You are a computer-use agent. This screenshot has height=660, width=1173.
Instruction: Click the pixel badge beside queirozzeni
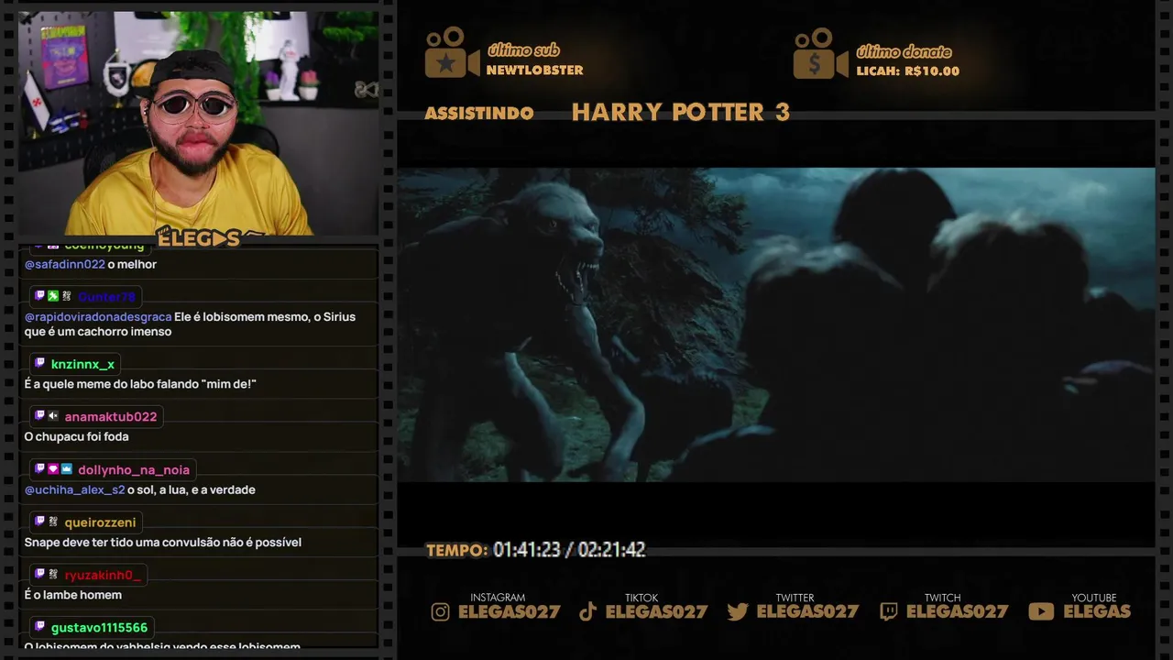[53, 522]
